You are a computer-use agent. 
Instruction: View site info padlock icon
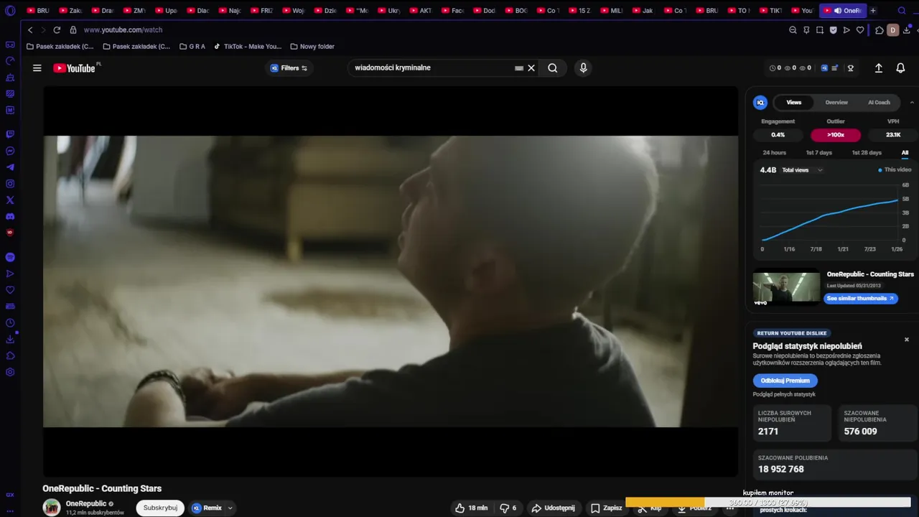73,30
